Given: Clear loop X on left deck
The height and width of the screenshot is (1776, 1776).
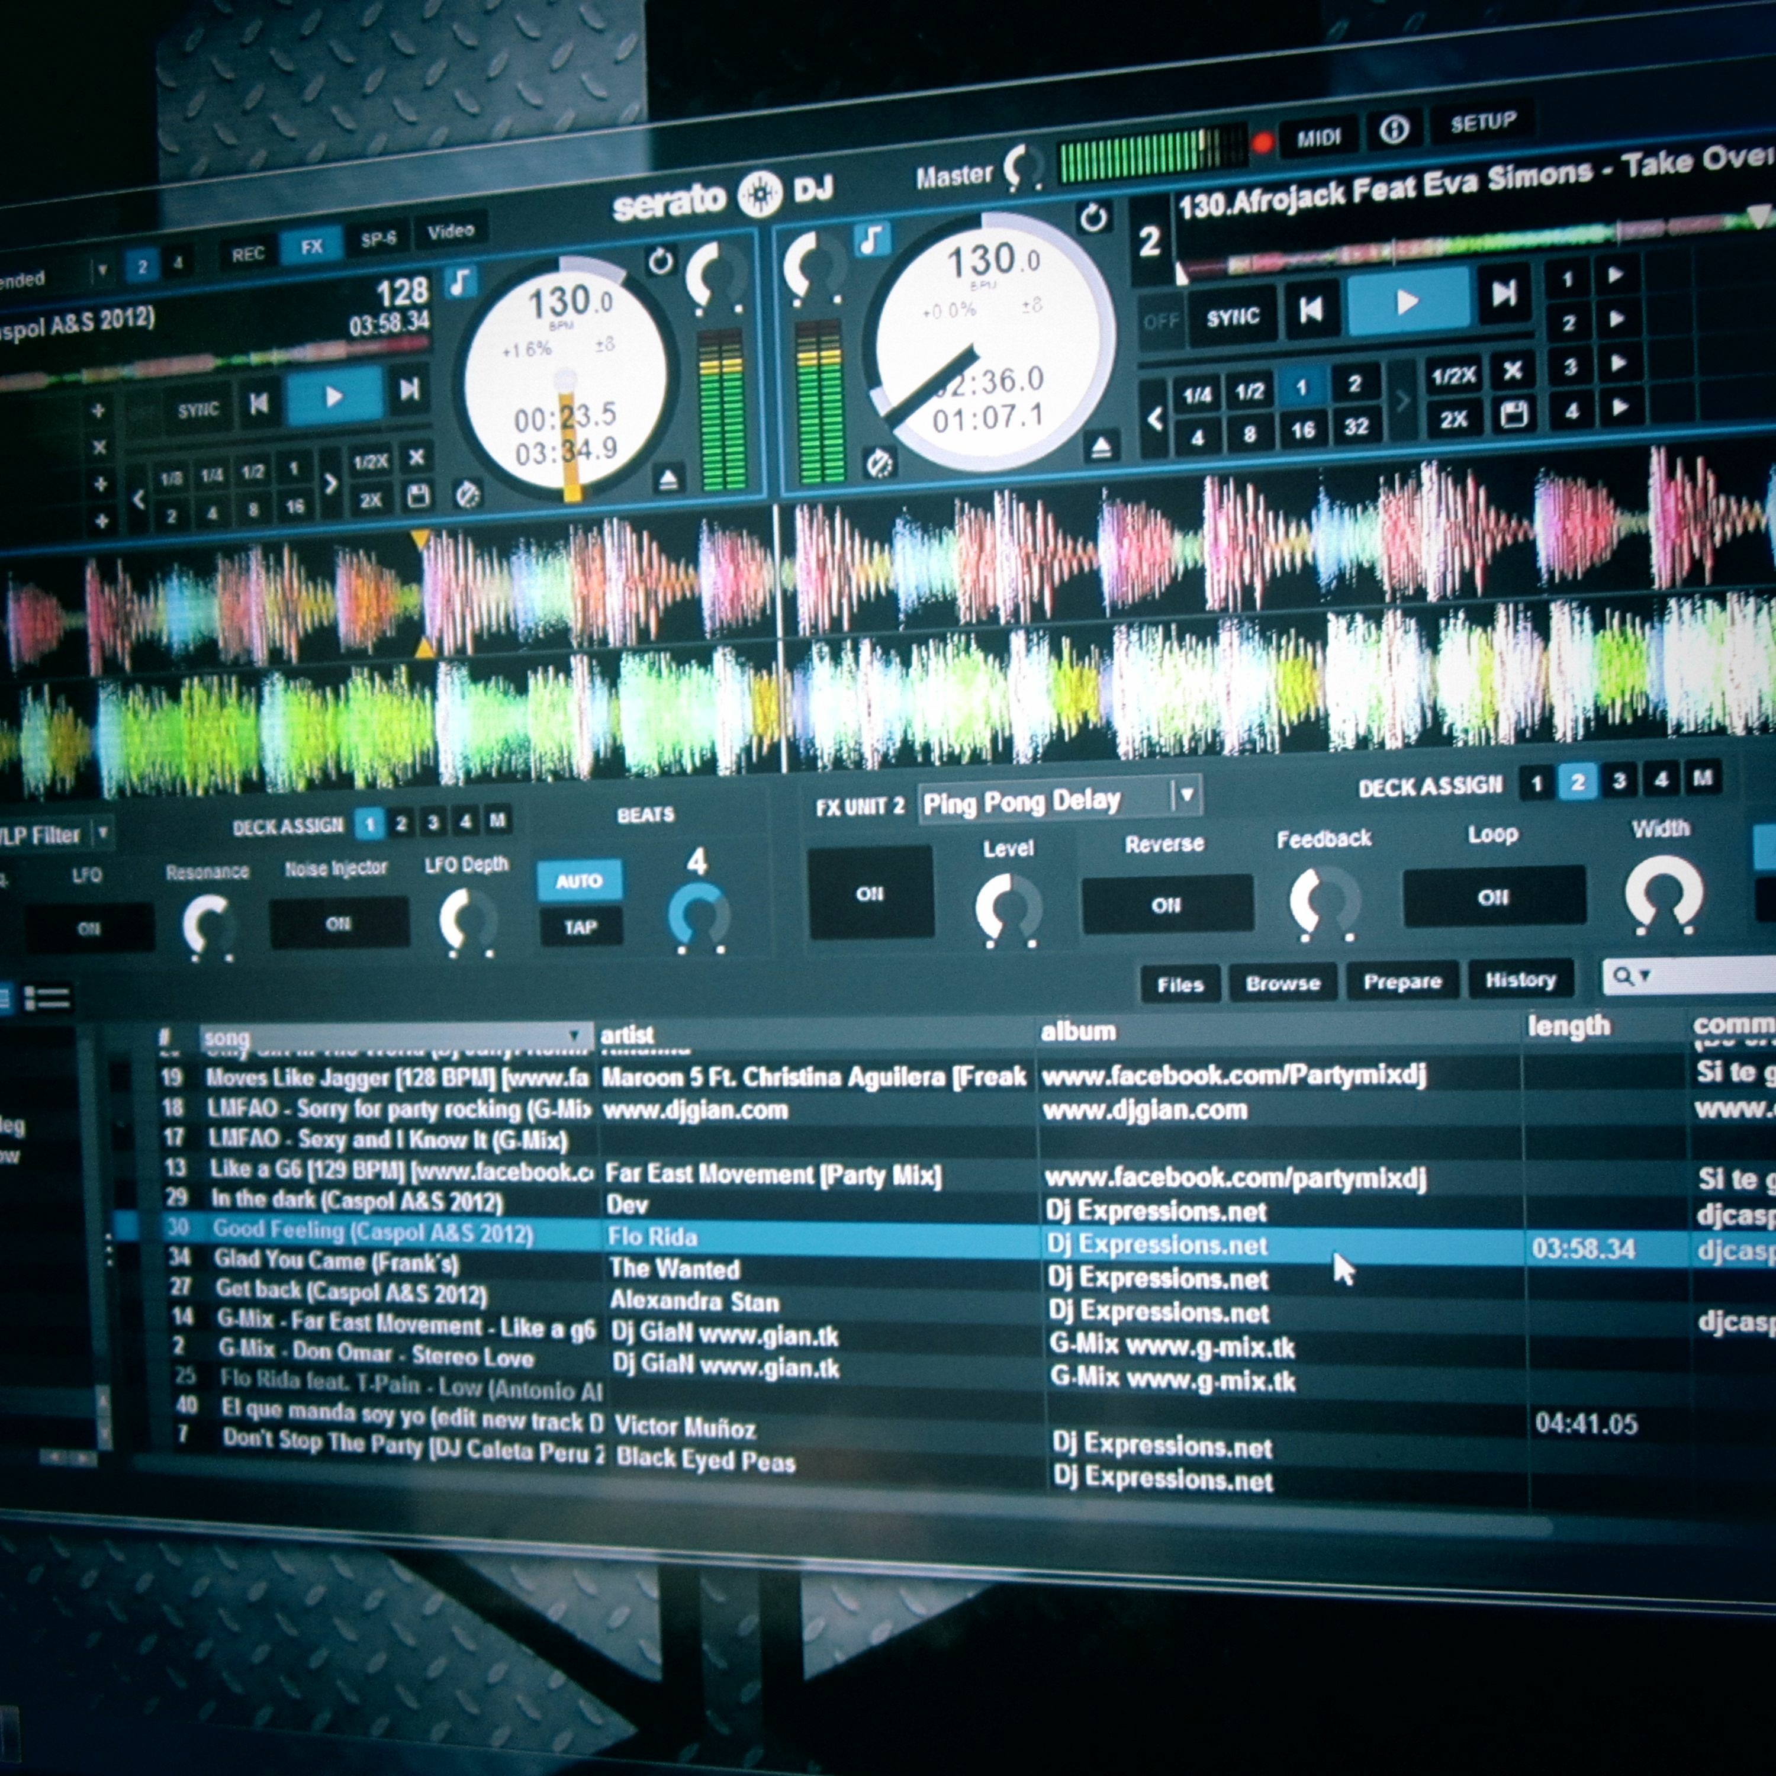Looking at the screenshot, I should pyautogui.click(x=416, y=457).
